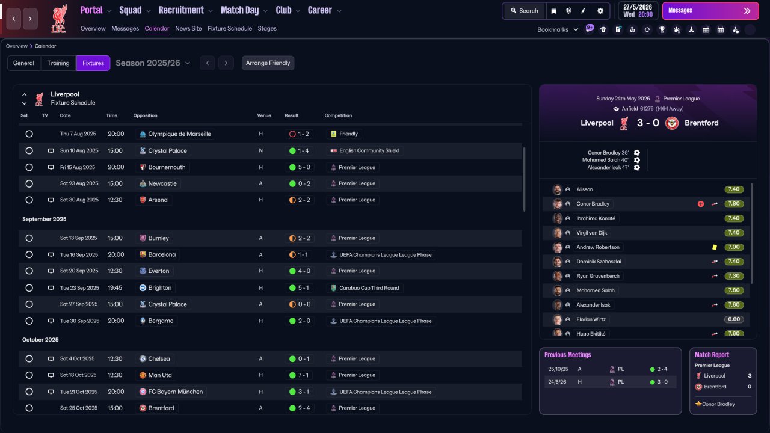770x433 pixels.
Task: Open the News Site sub-tab
Action: coord(188,28)
